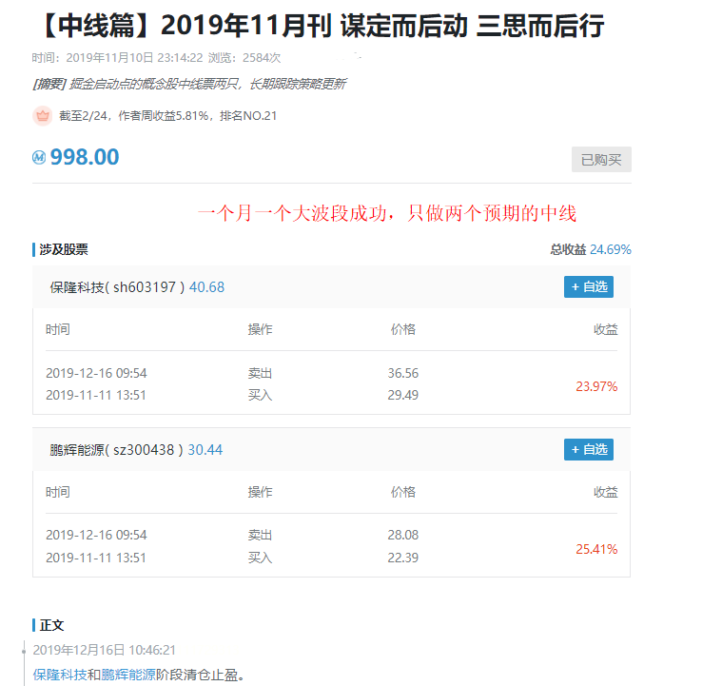
Task: Click the 保隆科技( sh603197 ) stock name
Action: [117, 287]
